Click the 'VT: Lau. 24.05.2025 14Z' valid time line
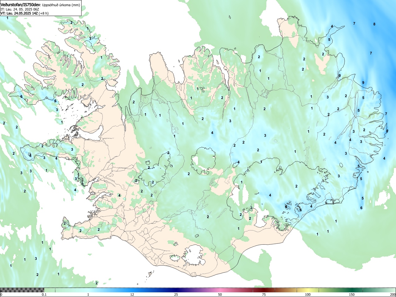The height and width of the screenshot is (297, 396). click(19, 13)
